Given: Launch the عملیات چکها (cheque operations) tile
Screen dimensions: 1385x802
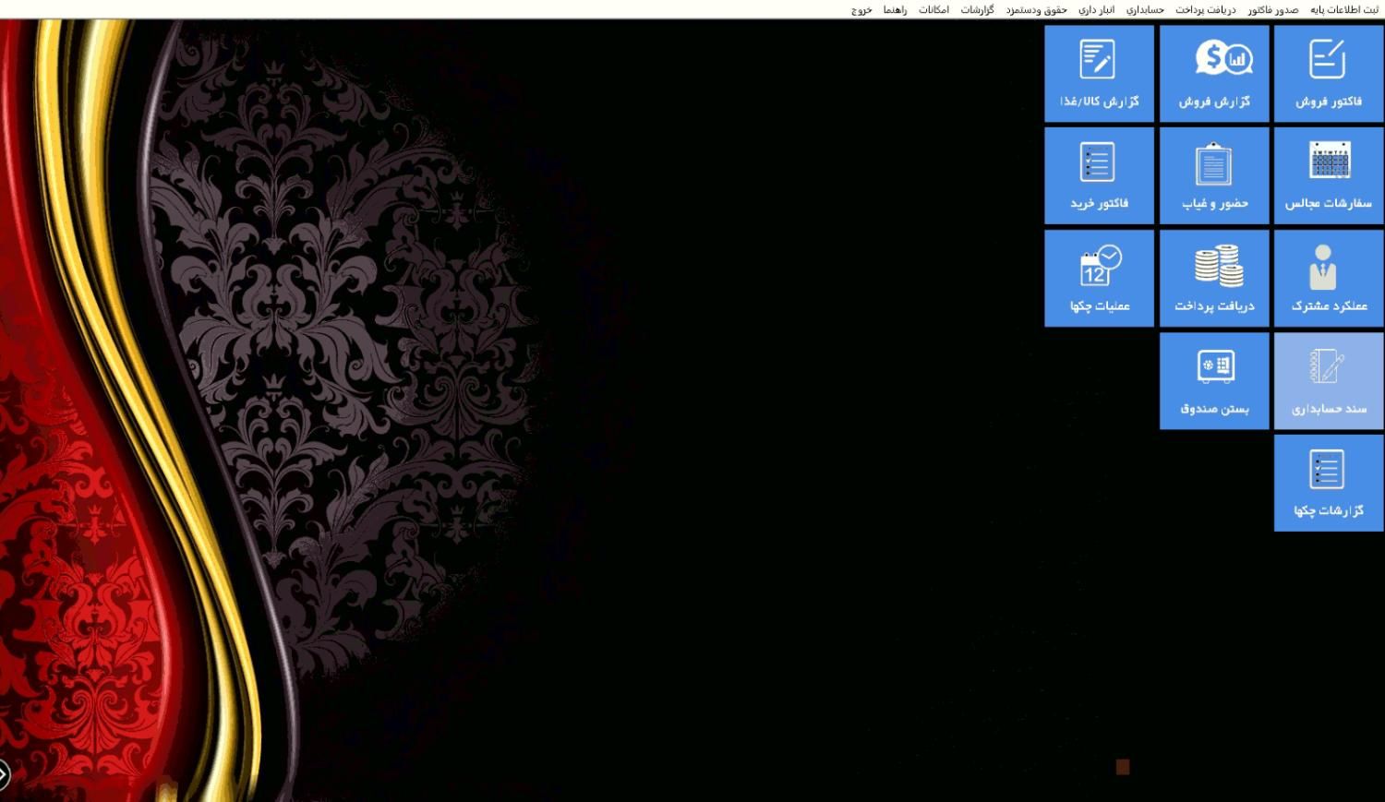Looking at the screenshot, I should point(1099,278).
